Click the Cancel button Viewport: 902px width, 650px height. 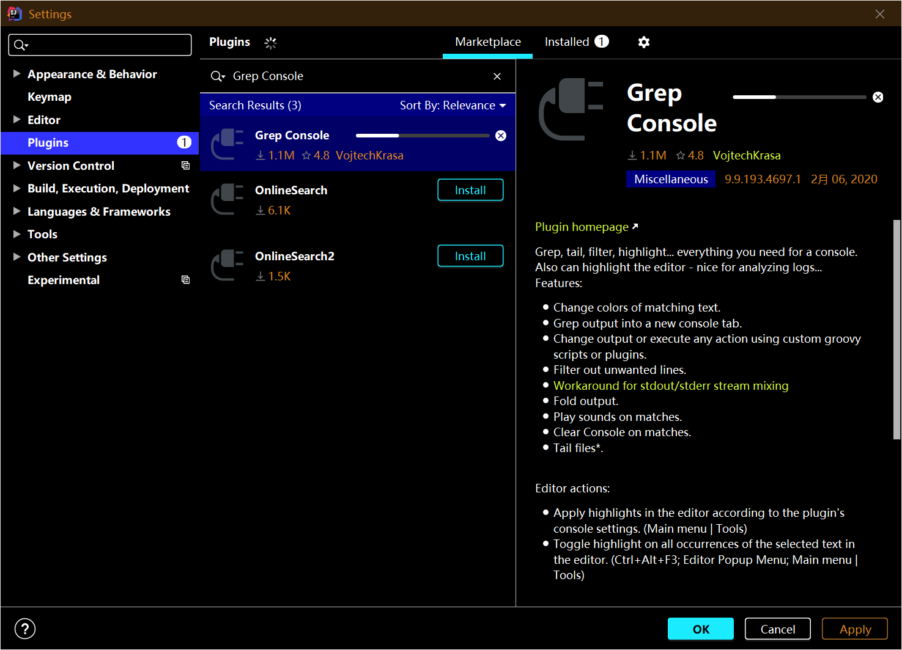coord(778,629)
